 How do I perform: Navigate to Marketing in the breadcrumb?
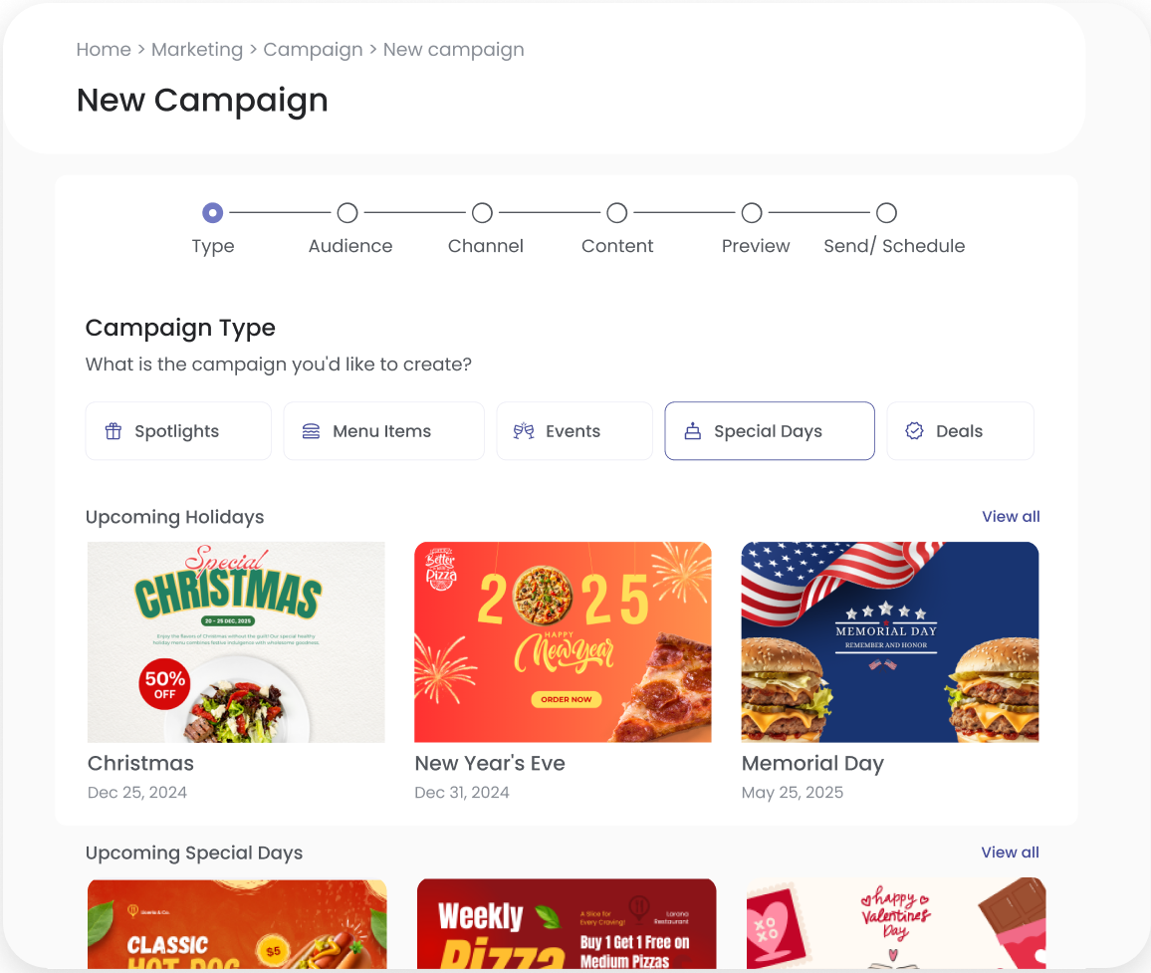197,50
